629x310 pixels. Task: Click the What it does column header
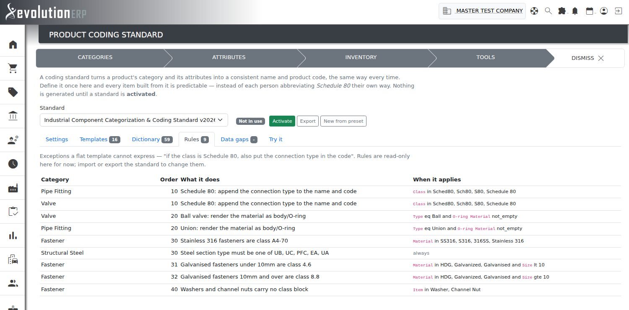click(200, 179)
